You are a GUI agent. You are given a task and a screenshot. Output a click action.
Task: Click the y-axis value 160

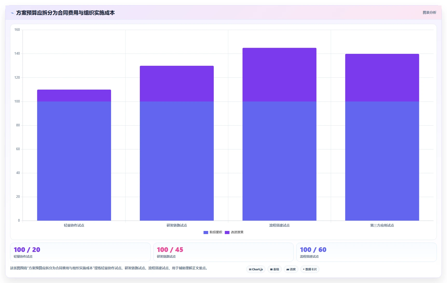17,30
